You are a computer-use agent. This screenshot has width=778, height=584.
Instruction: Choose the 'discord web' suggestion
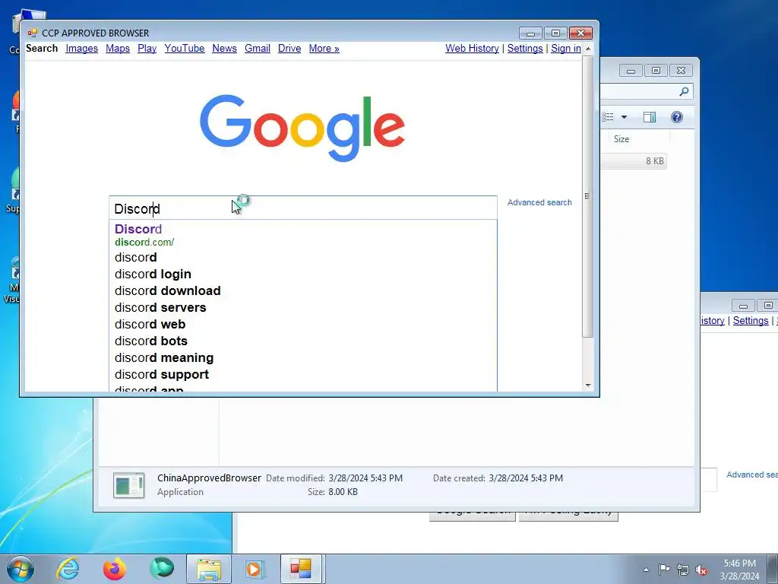302,324
